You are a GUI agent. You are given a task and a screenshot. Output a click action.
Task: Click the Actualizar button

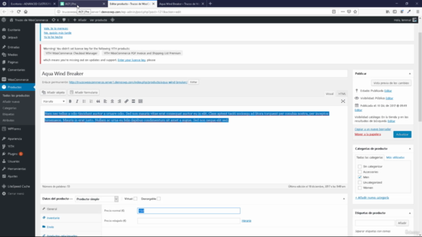pos(402,134)
